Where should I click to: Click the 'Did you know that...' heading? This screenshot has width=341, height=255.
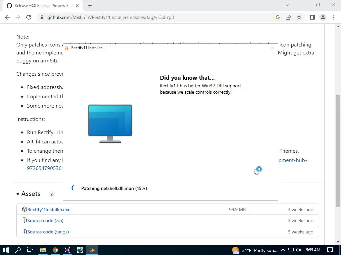pos(187,78)
